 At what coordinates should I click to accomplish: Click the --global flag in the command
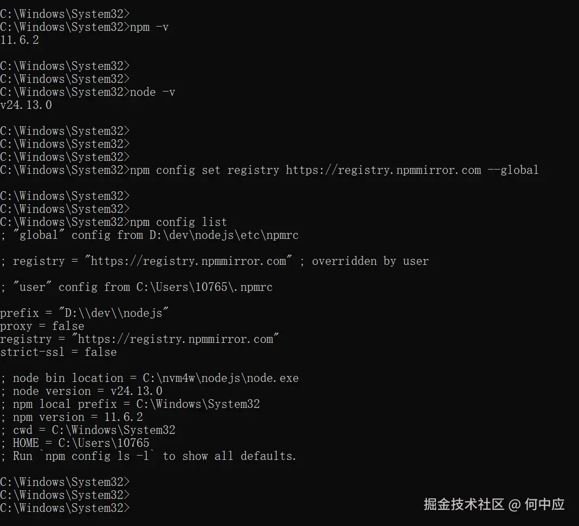point(512,170)
